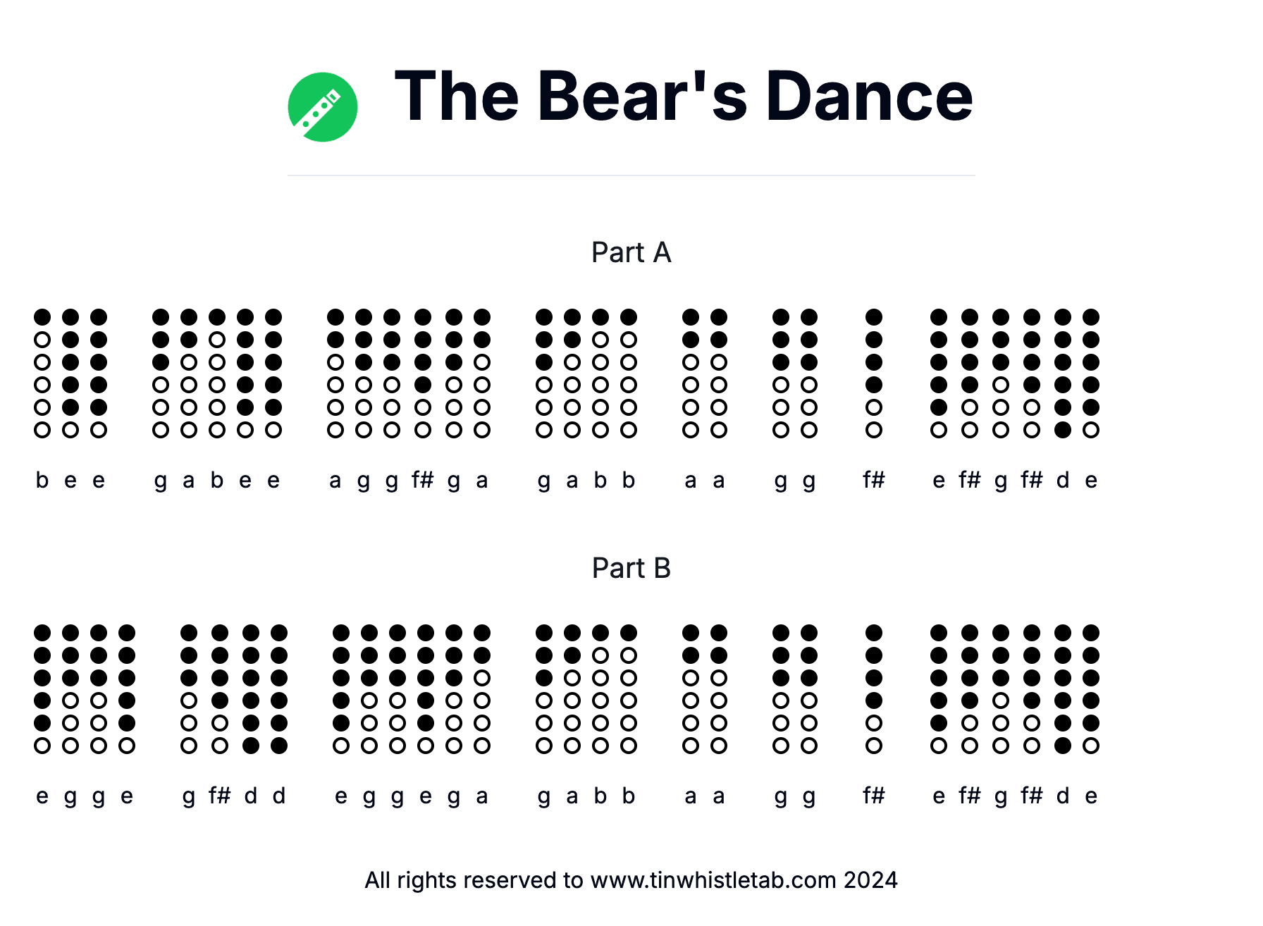Click the bottom hole of Part A's lone f# diagram
1263x926 pixels.
click(x=874, y=430)
